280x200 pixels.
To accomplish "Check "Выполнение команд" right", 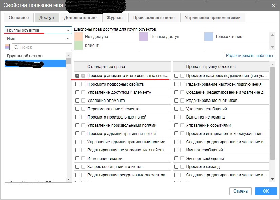I will tap(176, 117).
